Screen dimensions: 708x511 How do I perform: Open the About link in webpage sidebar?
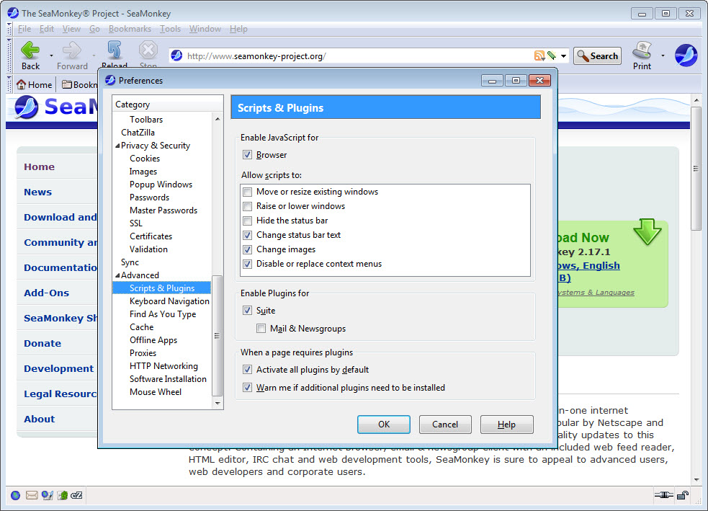pos(40,419)
